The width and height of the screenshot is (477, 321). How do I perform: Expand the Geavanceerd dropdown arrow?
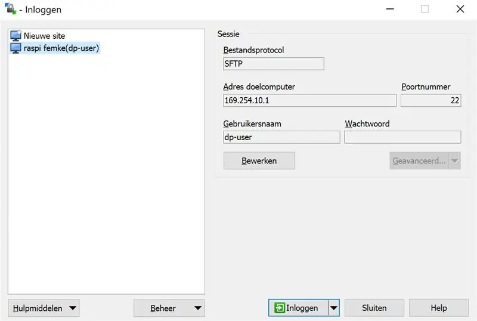coord(455,161)
